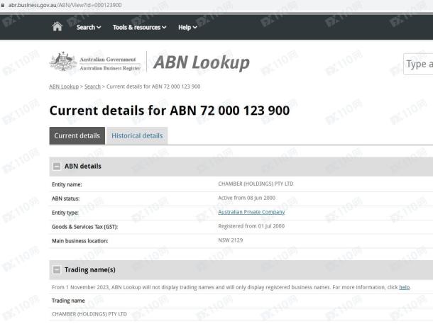Select trading name row CHAMBER (HOLDINGS) PTY LTD

(89, 314)
